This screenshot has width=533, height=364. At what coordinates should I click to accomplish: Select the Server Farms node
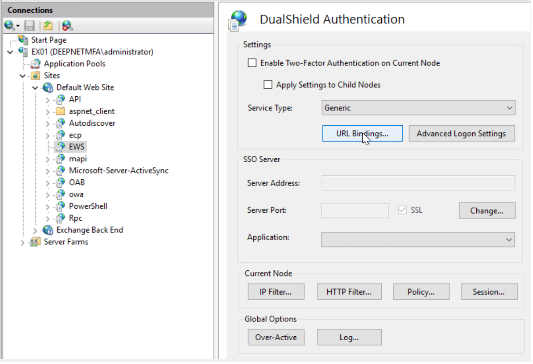click(66, 242)
